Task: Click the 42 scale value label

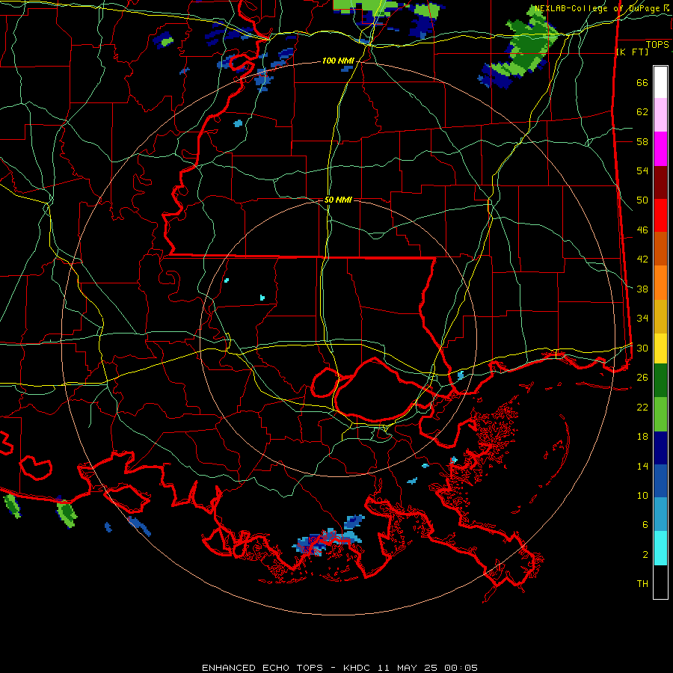Action: (x=642, y=259)
